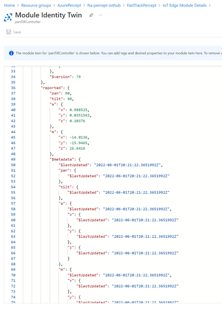The height and width of the screenshot is (315, 222).
Task: Click line number 33 in the gutter
Action: (13, 71)
